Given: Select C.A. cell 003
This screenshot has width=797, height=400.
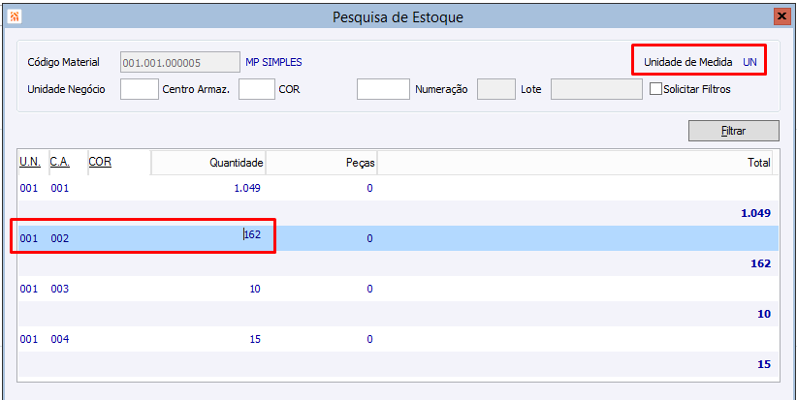Looking at the screenshot, I should click(59, 290).
